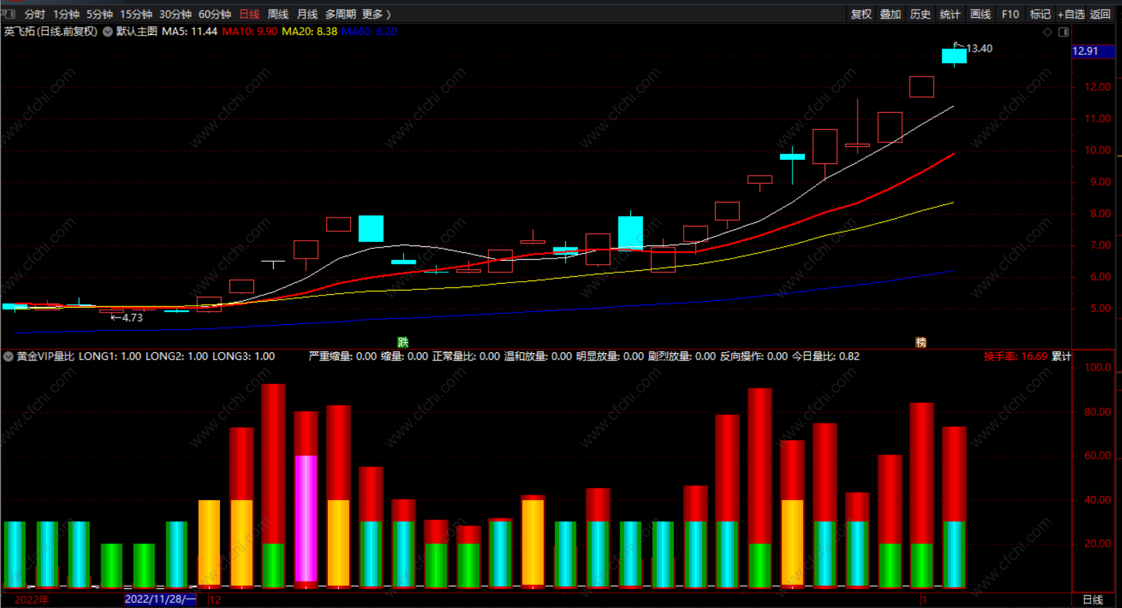Image resolution: width=1122 pixels, height=608 pixels.
Task: Click the 12.00 price axis label
Action: (x=1097, y=87)
